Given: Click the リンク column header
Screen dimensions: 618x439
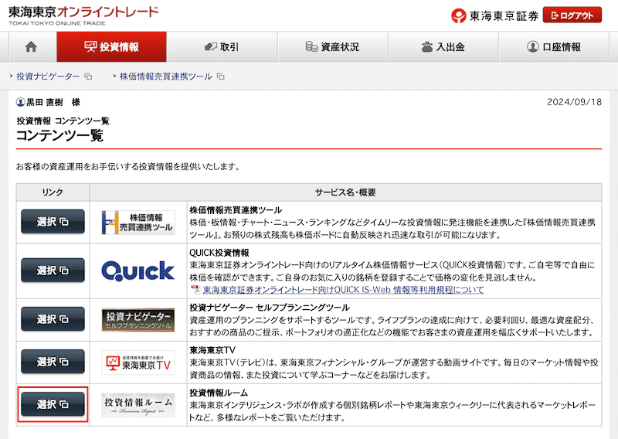Looking at the screenshot, I should point(53,192).
